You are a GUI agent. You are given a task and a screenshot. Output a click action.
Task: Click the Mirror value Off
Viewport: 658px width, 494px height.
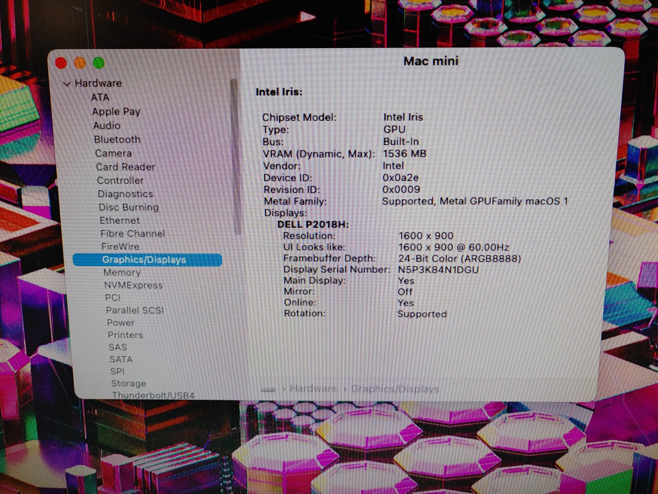tap(405, 292)
